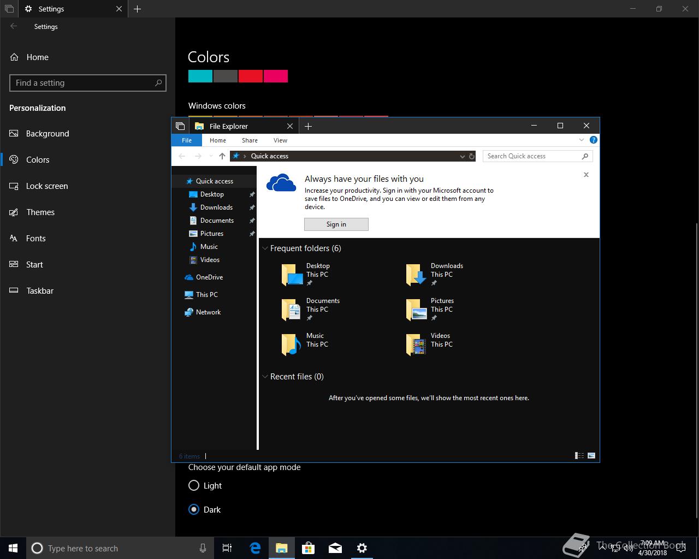Switch to large icons view in status bar
699x559 pixels.
coord(591,456)
